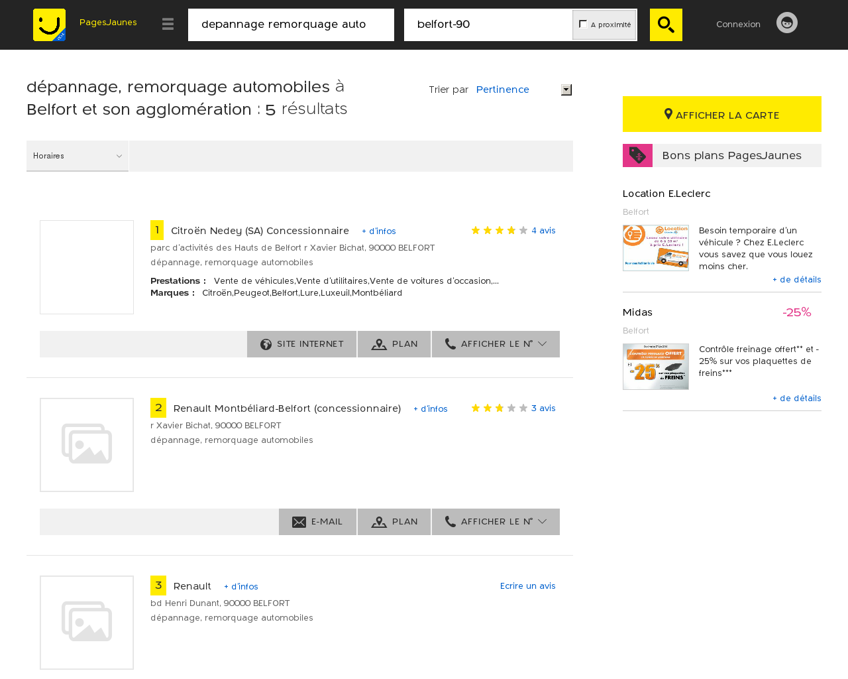Viewport: 848px width, 679px height.
Task: Click the -25% discount label
Action: coord(796,312)
